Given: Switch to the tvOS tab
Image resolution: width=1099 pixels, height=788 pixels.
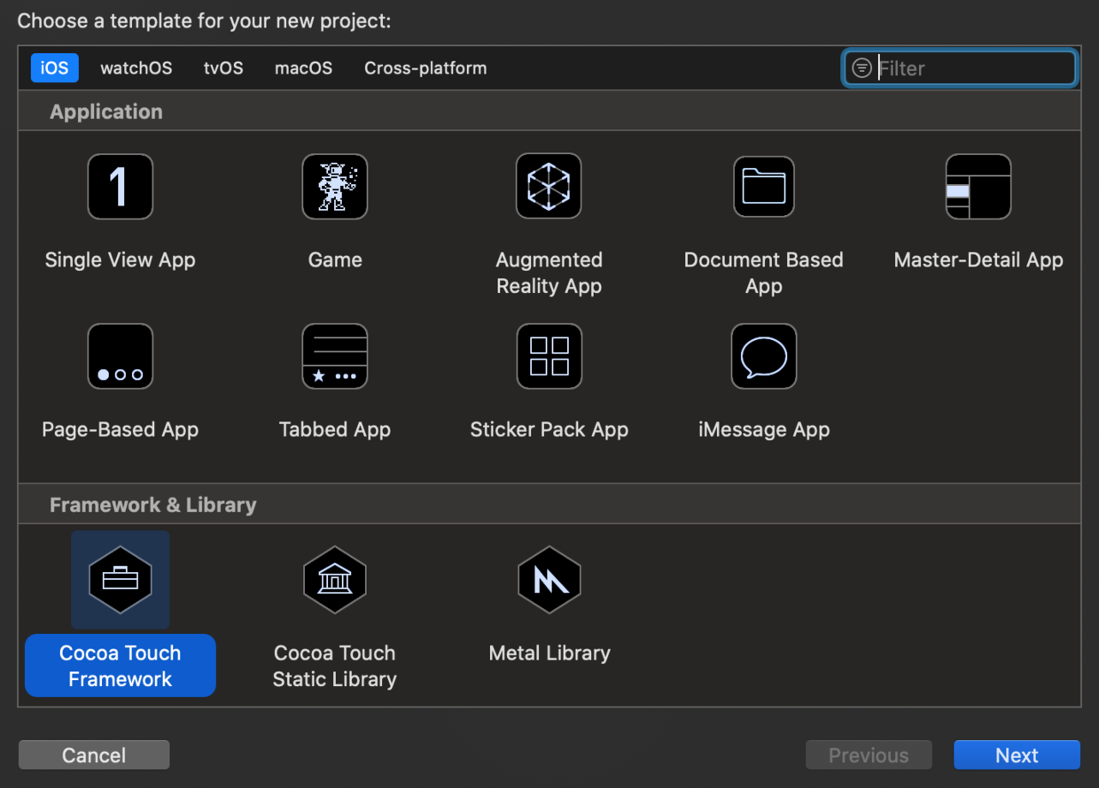Looking at the screenshot, I should click(223, 68).
